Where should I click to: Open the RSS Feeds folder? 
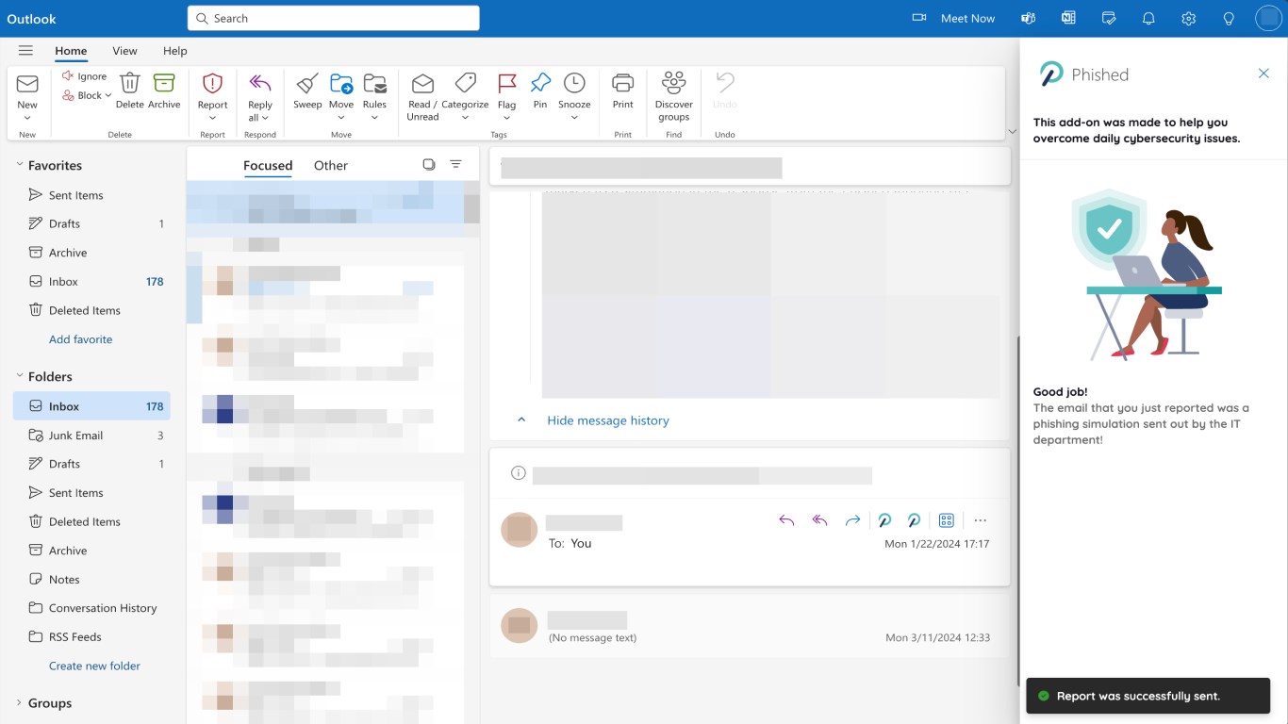tap(92, 637)
